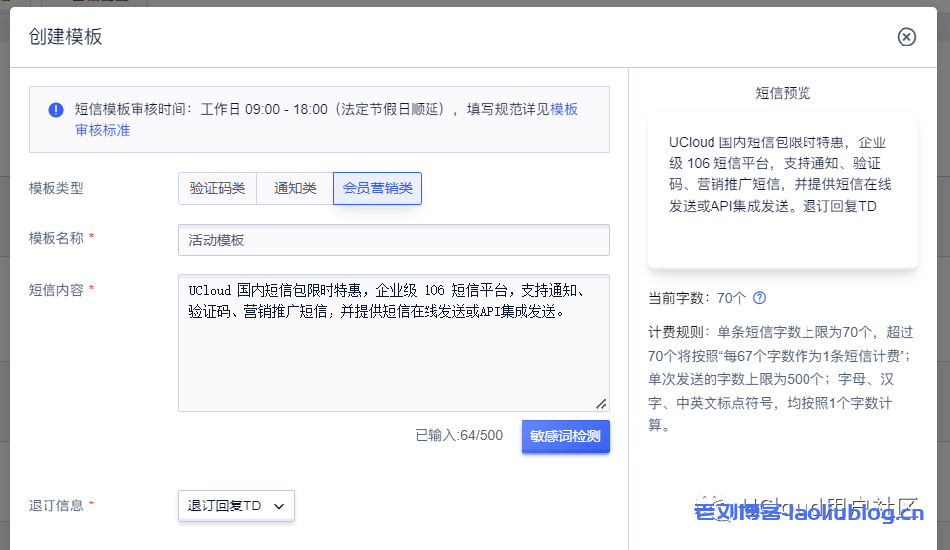Click the 创建模板 dialog title

pos(65,38)
